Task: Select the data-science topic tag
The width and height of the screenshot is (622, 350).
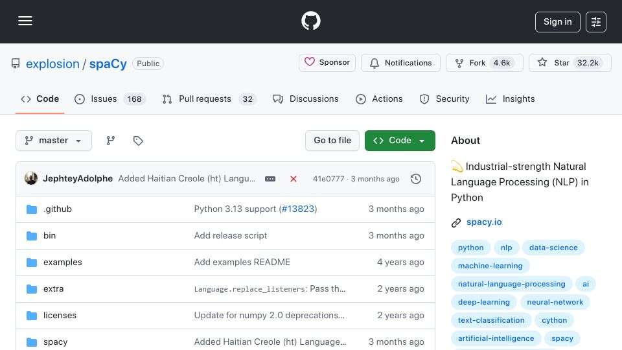Action: (553, 248)
